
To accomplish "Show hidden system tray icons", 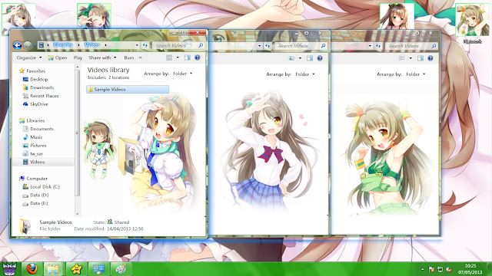I will (422, 269).
